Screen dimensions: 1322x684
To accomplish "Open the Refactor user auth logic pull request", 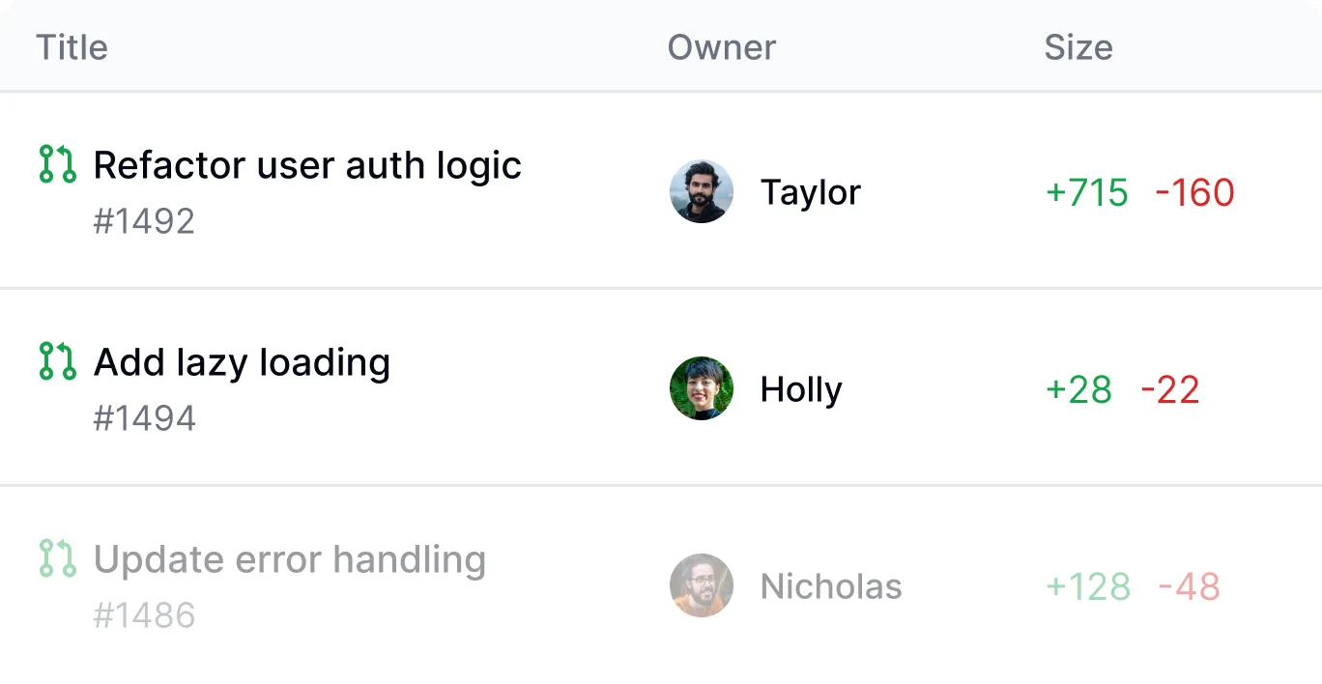I will [307, 165].
